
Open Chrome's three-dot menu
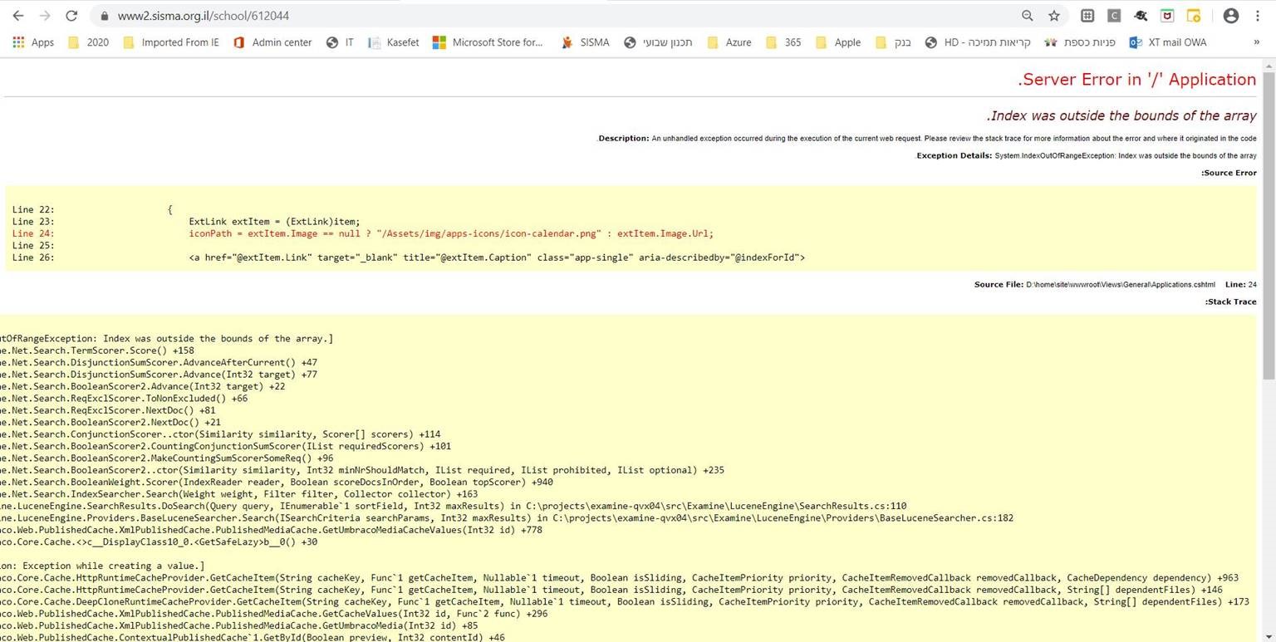(x=1258, y=16)
